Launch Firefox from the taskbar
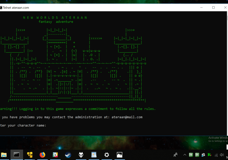228x160 pixels. pos(42,155)
